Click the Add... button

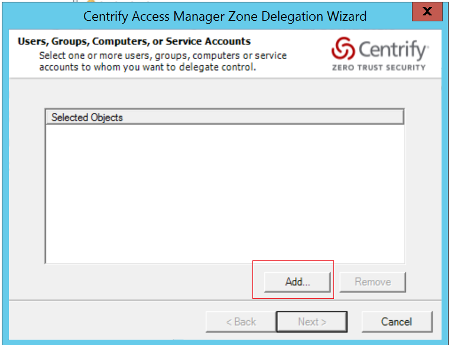(x=297, y=282)
